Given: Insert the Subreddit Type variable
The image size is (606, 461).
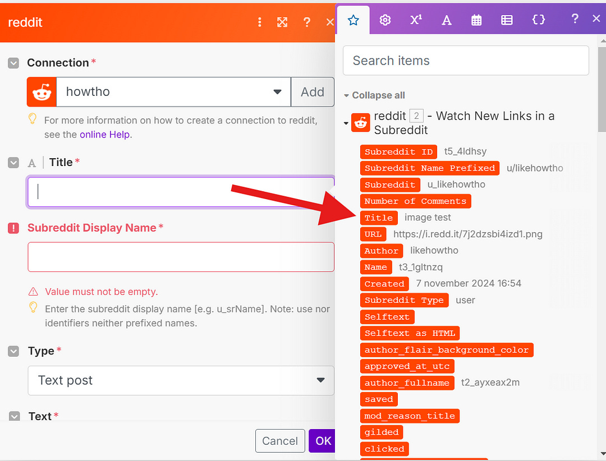Looking at the screenshot, I should click(x=404, y=300).
